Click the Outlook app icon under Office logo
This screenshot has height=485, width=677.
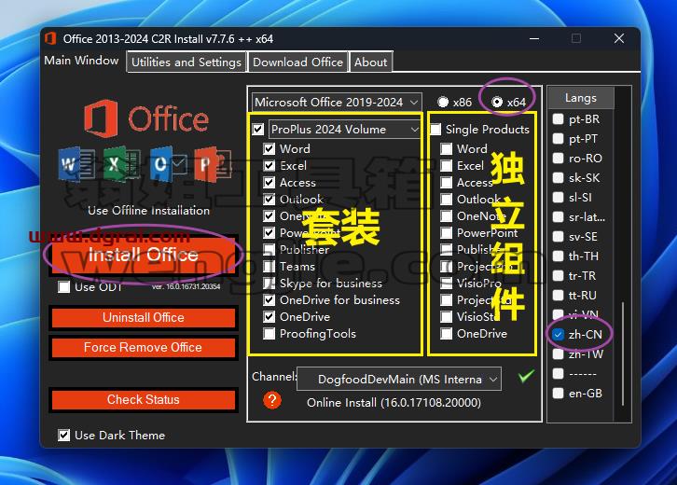(x=168, y=163)
